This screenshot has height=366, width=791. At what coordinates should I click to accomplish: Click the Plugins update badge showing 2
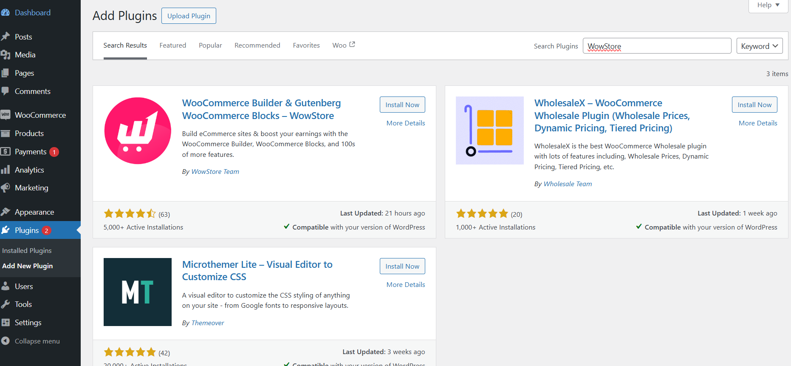point(46,230)
